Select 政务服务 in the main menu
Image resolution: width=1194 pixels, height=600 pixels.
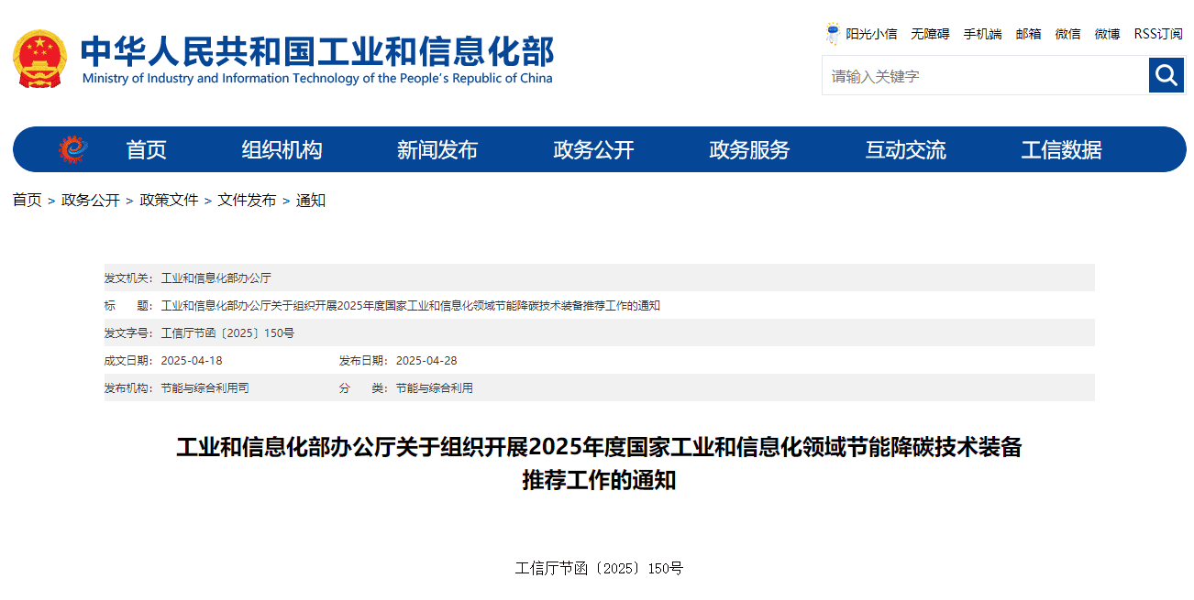pos(749,150)
